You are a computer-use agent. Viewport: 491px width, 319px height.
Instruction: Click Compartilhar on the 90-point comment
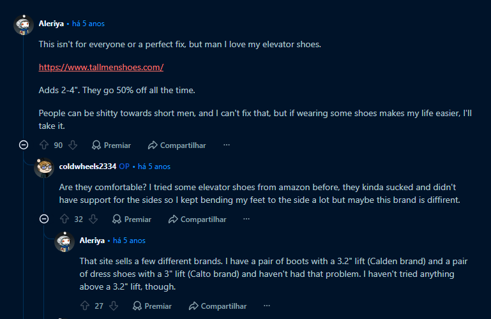[x=177, y=145]
